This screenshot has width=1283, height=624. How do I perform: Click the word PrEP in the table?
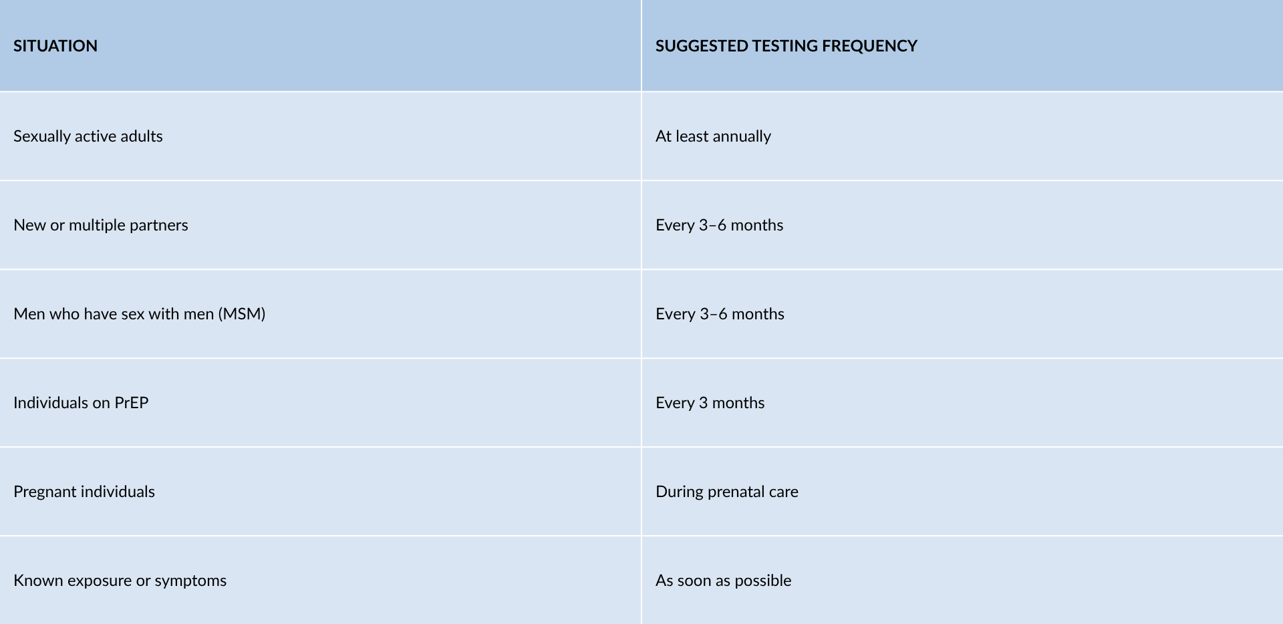(132, 403)
